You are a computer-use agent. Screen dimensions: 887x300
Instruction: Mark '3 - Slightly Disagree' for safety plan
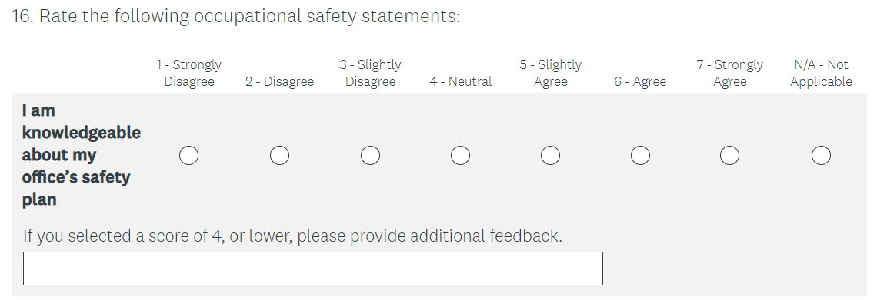[x=370, y=155]
